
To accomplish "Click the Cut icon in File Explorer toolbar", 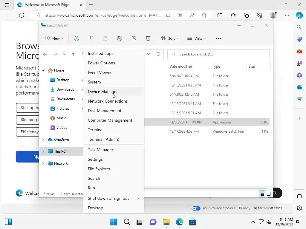I will tap(76, 38).
